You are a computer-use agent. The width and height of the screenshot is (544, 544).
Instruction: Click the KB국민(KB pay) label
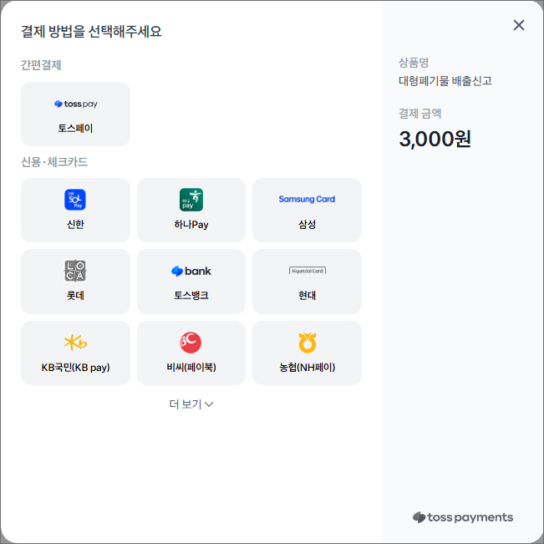click(75, 367)
